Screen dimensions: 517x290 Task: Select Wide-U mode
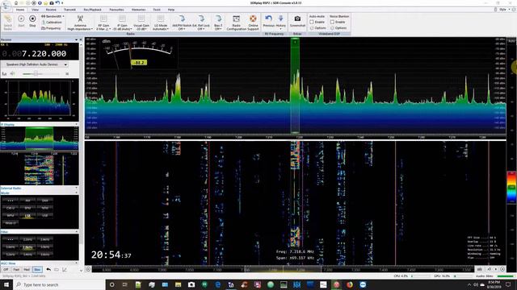coord(11,223)
